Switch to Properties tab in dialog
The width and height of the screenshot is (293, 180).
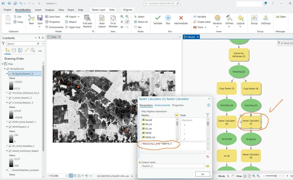[178, 105]
